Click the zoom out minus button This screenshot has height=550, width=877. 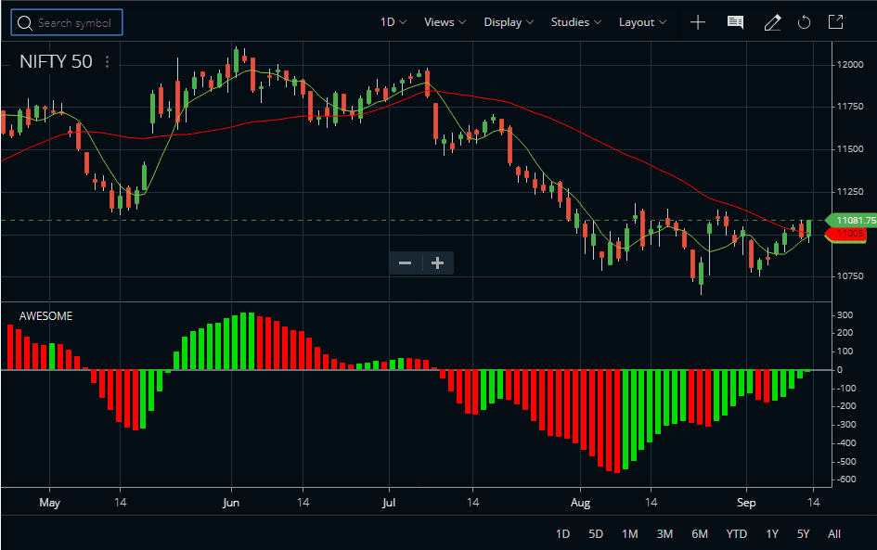tap(406, 262)
